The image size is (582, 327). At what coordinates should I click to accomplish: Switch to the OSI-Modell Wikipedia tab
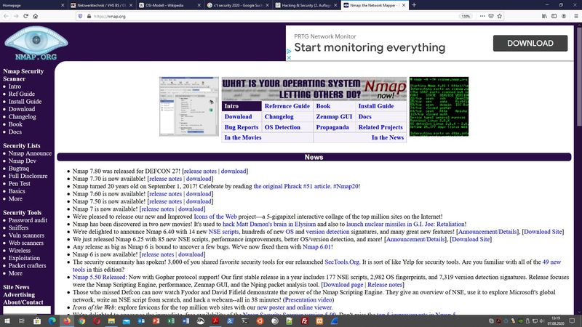pyautogui.click(x=170, y=5)
